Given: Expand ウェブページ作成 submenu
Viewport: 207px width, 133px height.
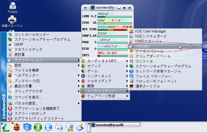Looking at the screenshot, I should (105, 96).
